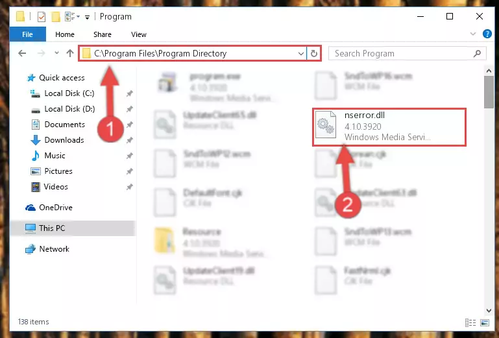
Task: Click the vertical scrollbar thumb
Action: pyautogui.click(x=489, y=92)
